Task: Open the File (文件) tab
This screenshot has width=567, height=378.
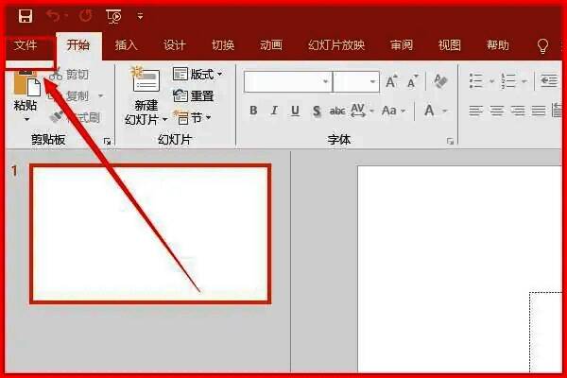Action: pos(26,45)
